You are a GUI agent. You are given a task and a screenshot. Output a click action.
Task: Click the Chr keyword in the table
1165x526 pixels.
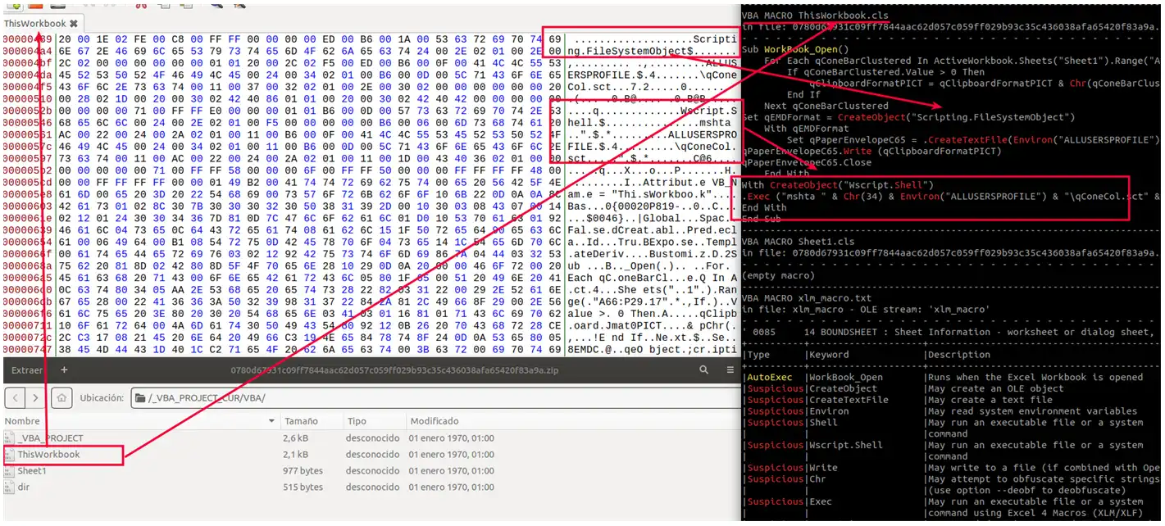pos(817,479)
